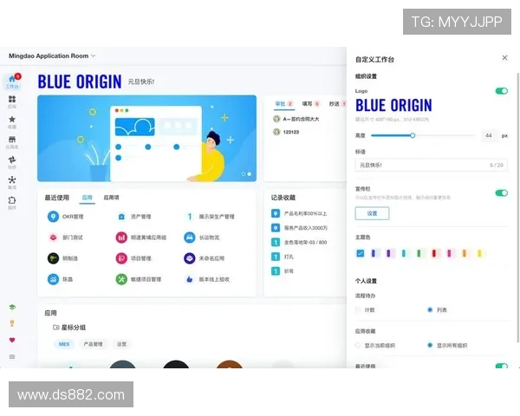
Task: Close the 自定义工作台 panel
Action: click(x=504, y=58)
